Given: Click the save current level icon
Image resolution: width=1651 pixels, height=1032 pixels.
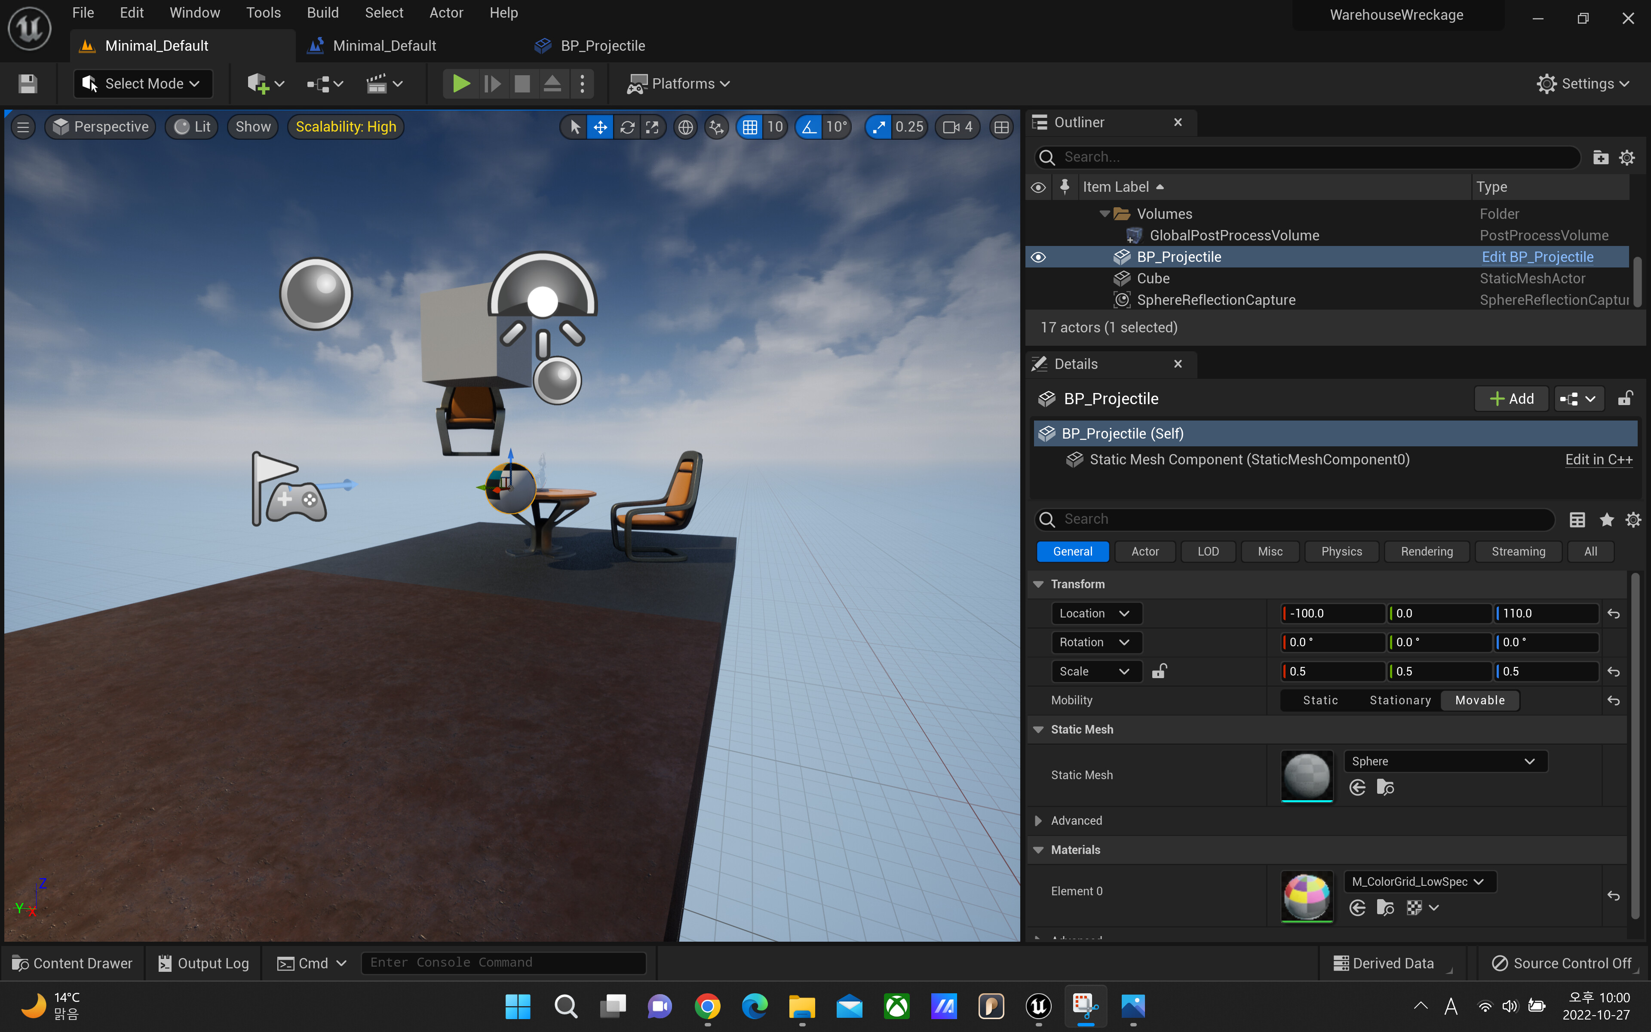Looking at the screenshot, I should click(27, 83).
